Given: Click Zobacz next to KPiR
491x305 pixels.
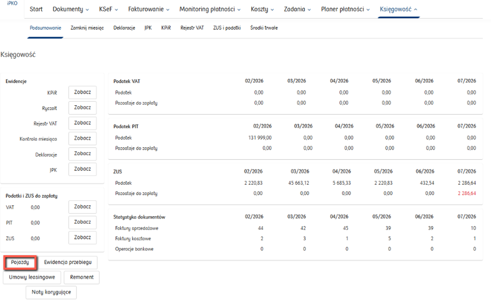Looking at the screenshot, I should point(82,93).
